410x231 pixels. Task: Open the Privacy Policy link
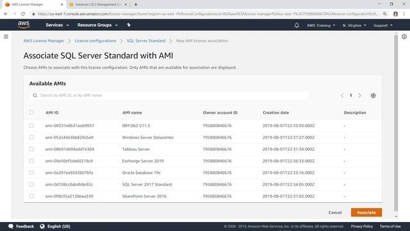coord(361,227)
